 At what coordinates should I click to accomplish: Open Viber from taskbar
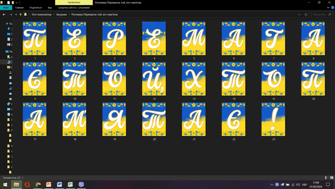click(x=81, y=184)
